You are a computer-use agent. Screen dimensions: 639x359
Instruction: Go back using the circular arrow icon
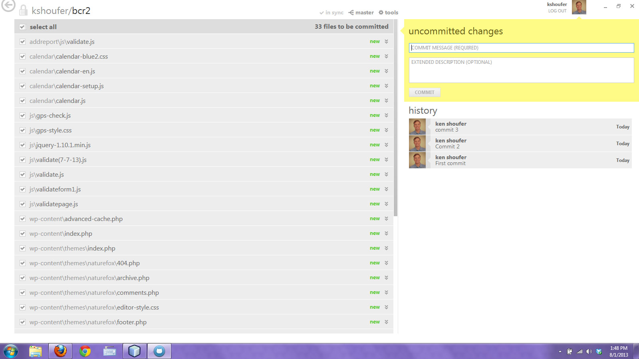point(8,6)
